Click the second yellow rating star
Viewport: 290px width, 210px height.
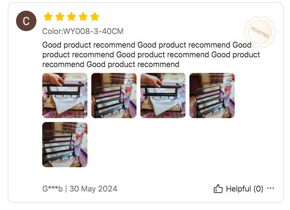click(x=60, y=17)
